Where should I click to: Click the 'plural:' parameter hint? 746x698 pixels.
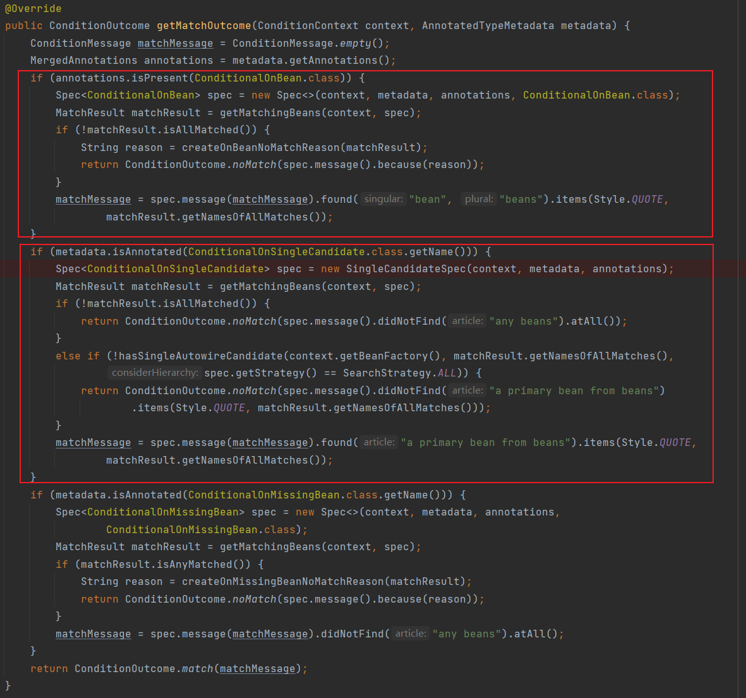coord(479,199)
